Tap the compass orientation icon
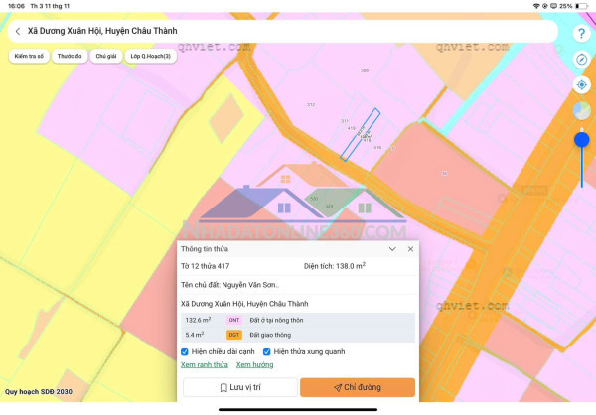This screenshot has width=596, height=415. pos(582,60)
